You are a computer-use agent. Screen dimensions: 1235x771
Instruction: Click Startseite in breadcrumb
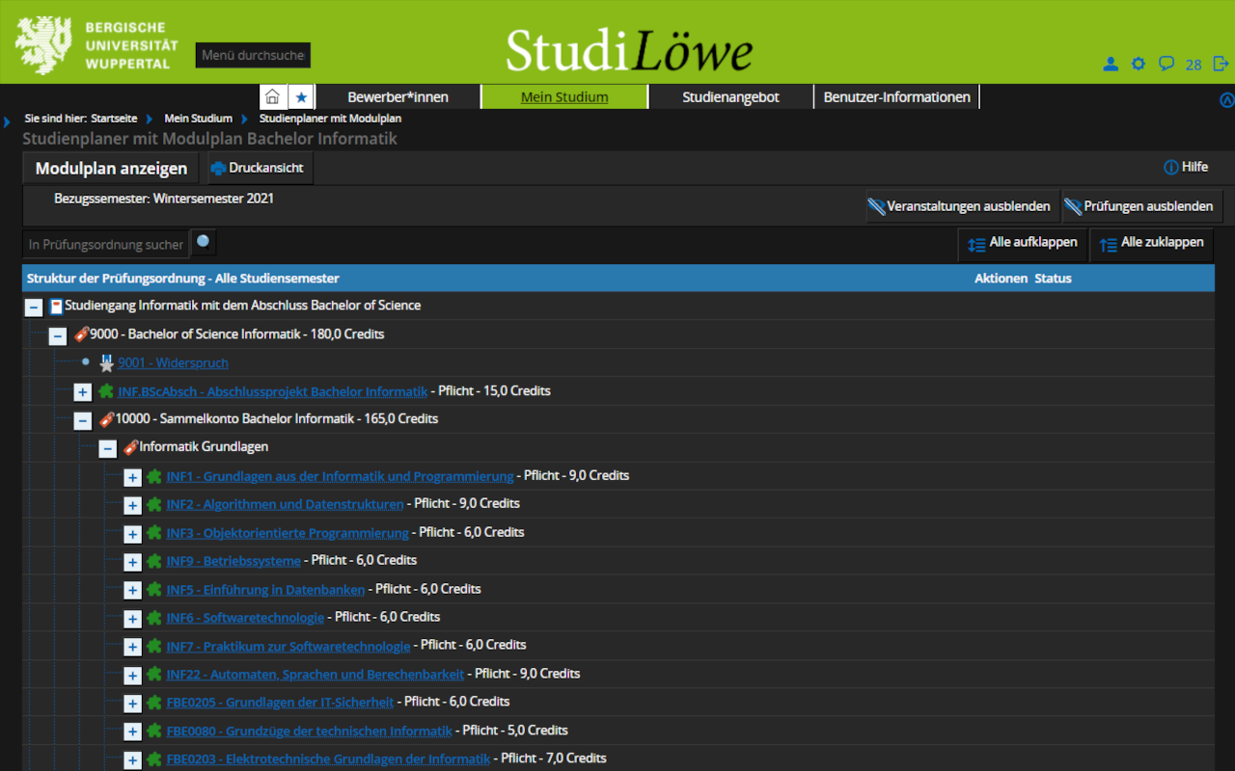[114, 119]
